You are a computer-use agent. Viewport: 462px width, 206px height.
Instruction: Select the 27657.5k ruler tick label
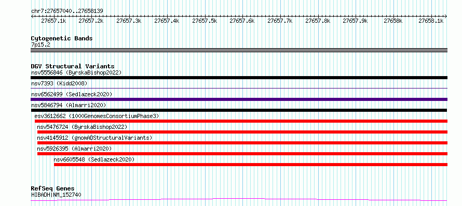205,21
